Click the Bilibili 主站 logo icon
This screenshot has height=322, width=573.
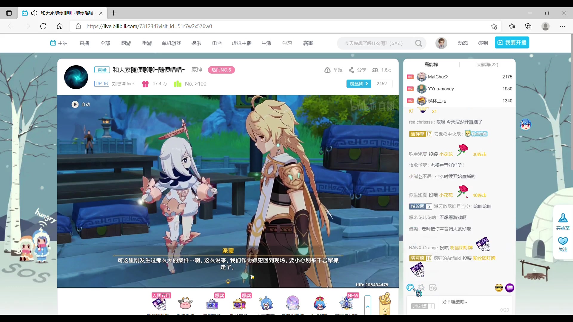click(53, 43)
